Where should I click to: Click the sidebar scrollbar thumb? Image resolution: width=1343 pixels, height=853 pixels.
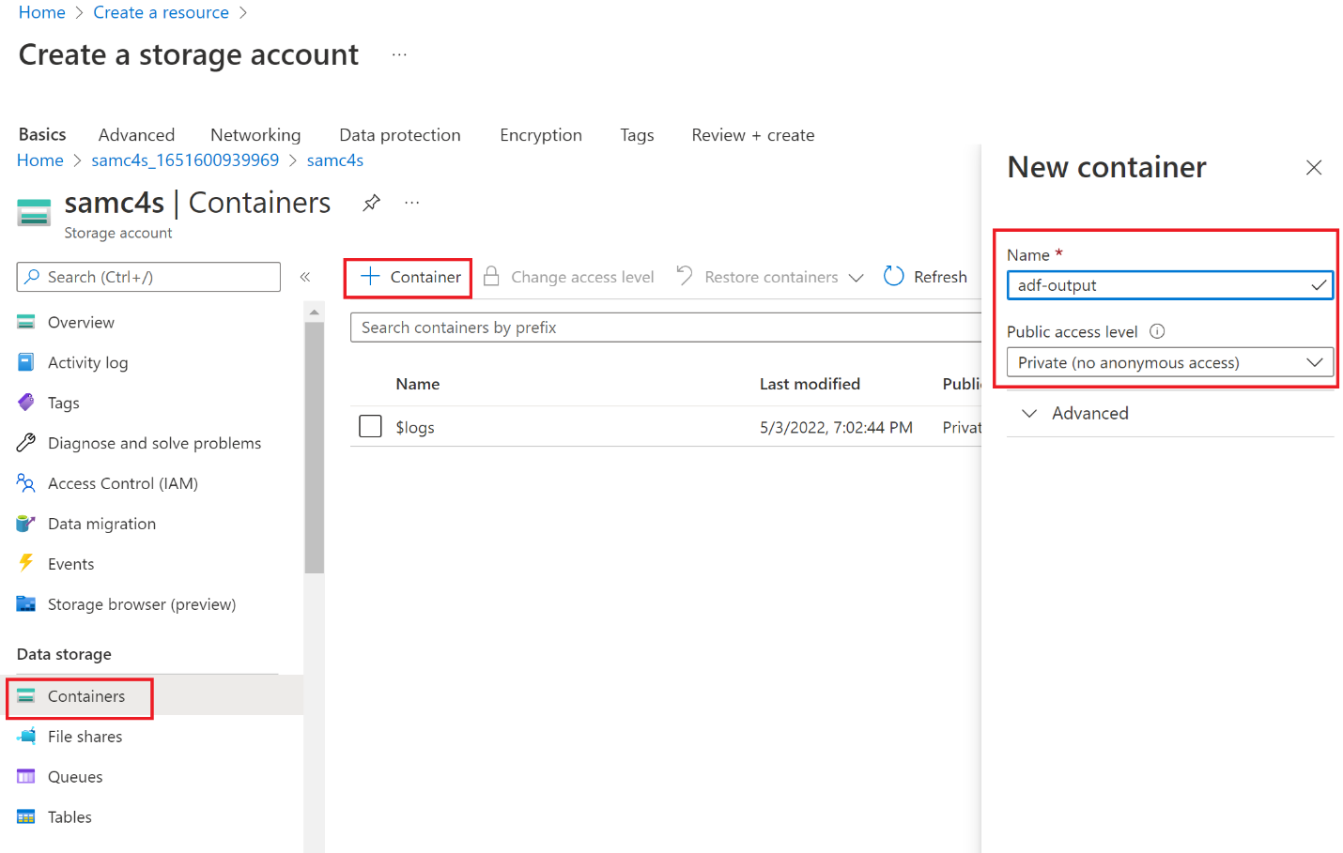[315, 448]
